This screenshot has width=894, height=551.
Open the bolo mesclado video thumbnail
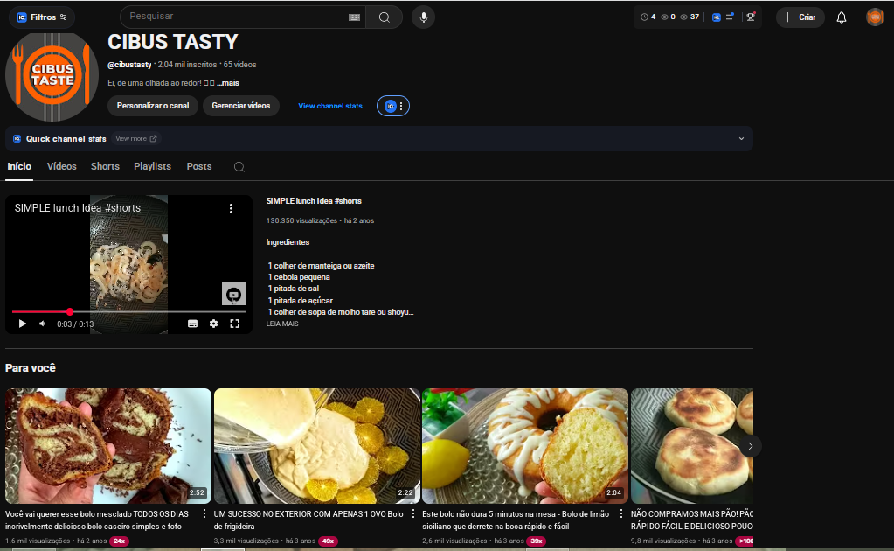coord(108,445)
